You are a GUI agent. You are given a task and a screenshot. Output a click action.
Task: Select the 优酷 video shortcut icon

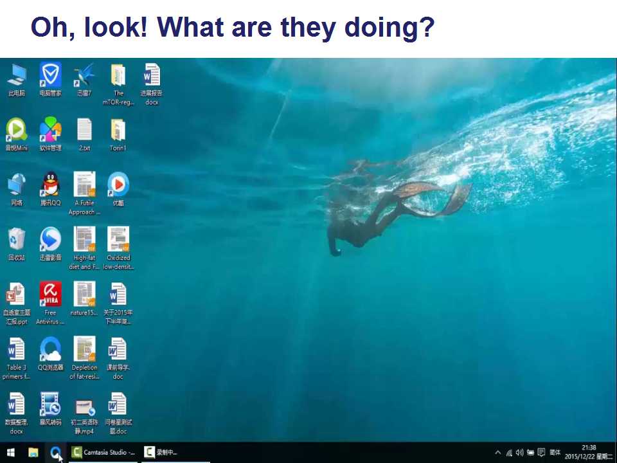click(x=118, y=185)
